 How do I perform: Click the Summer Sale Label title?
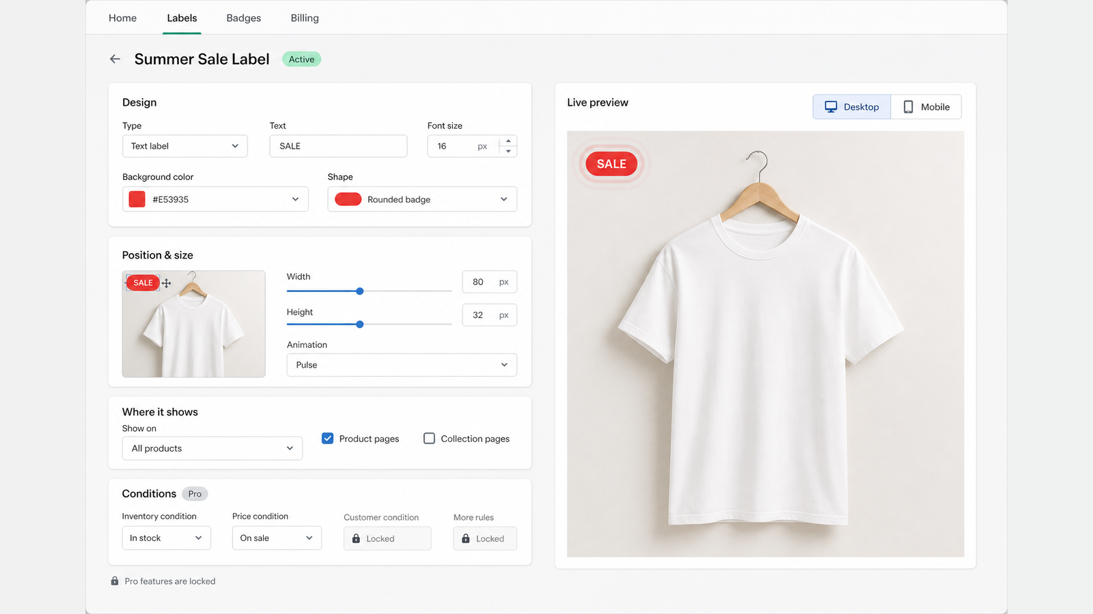pyautogui.click(x=202, y=59)
